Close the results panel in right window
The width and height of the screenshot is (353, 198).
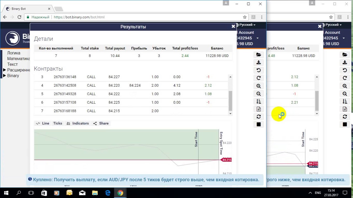coord(320,26)
